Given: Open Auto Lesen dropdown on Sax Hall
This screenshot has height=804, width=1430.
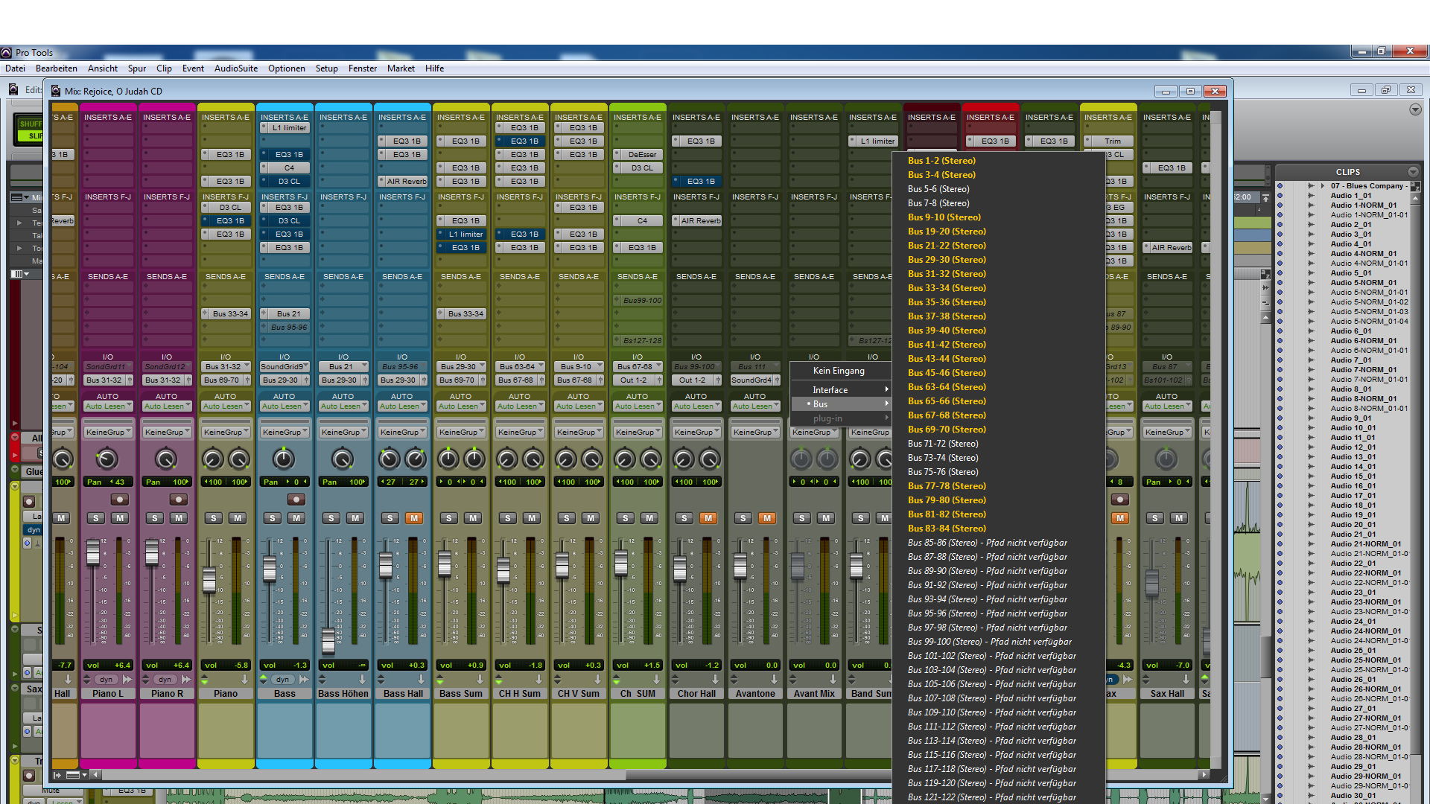Looking at the screenshot, I should (1167, 406).
